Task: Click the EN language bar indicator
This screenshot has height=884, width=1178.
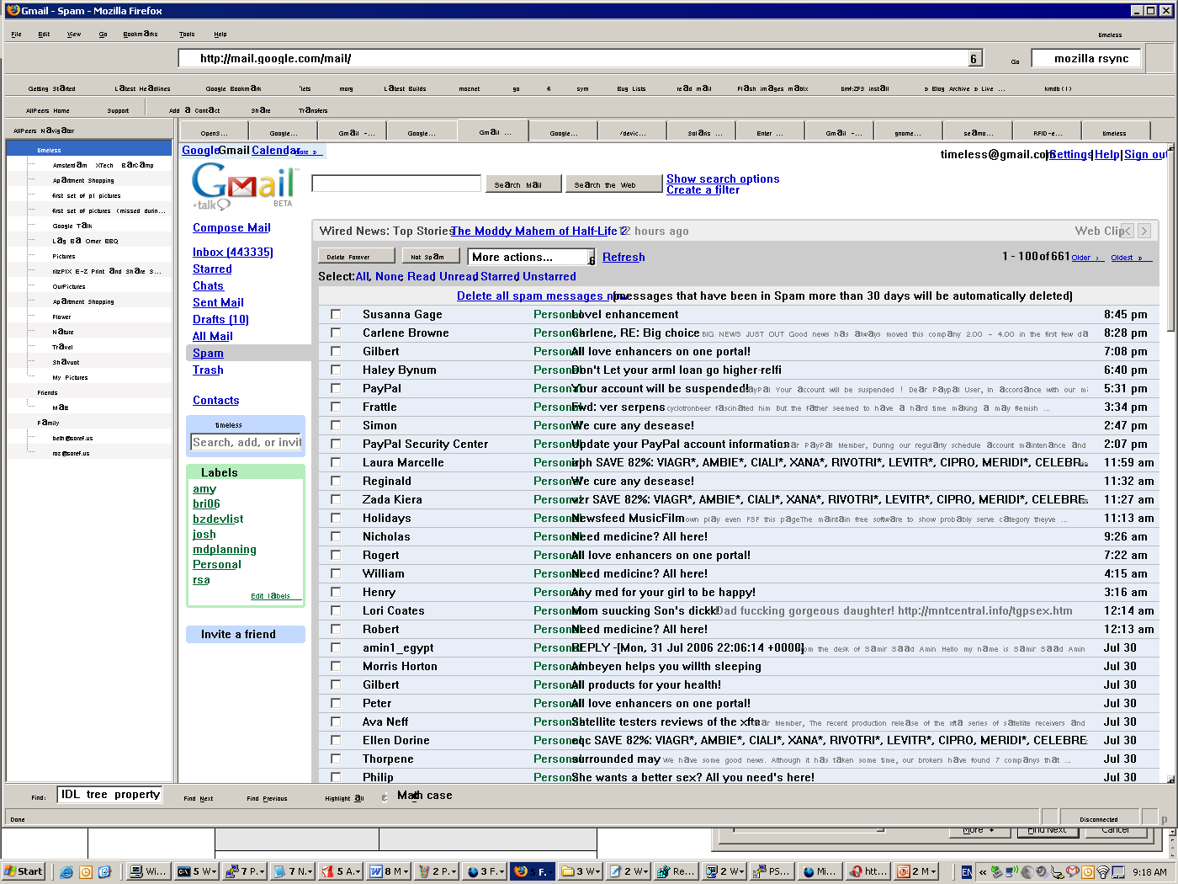Action: [967, 871]
